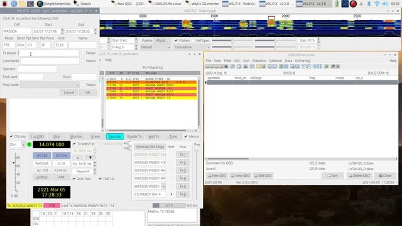The height and width of the screenshot is (226, 402).
Task: Switch to WSJT-X Wide Graph in the taskbar
Action: [239, 4]
